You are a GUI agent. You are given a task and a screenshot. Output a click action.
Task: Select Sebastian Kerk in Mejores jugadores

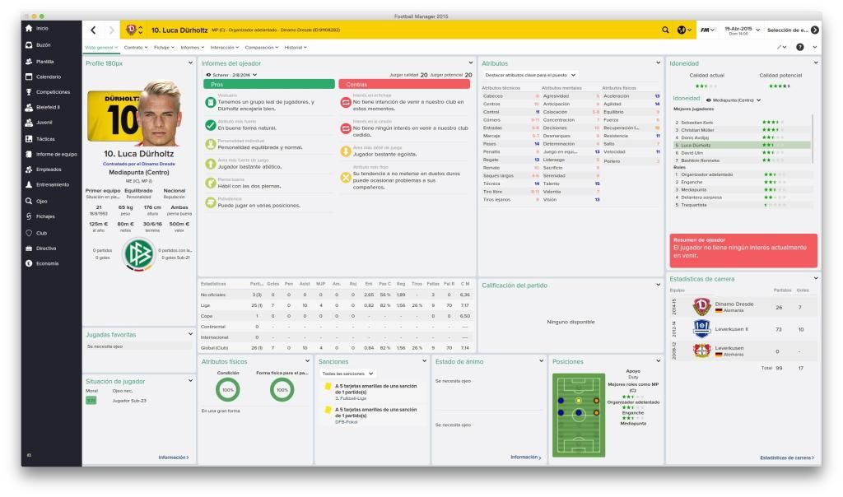742,123
